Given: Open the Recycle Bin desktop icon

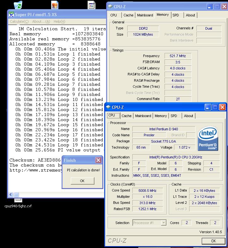Looking at the screenshot, I should [x=18, y=5].
